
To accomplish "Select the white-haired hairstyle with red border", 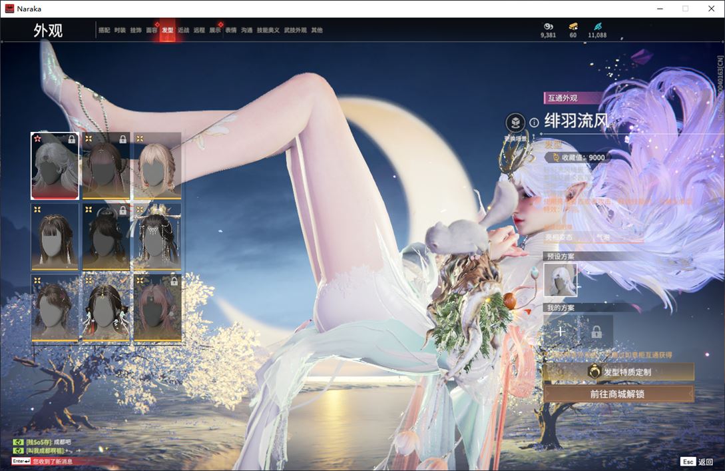I will pyautogui.click(x=55, y=166).
